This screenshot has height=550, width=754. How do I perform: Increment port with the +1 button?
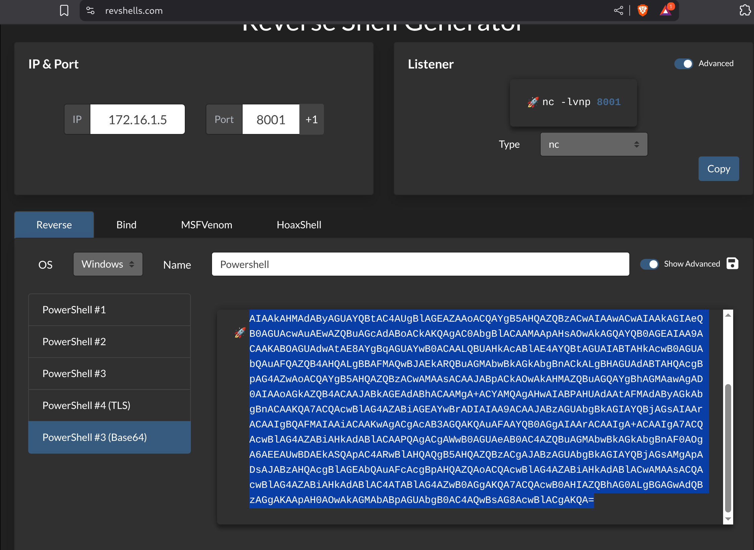pyautogui.click(x=311, y=120)
